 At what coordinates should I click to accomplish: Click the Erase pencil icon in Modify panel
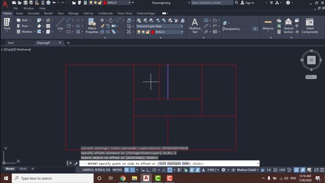point(102,26)
